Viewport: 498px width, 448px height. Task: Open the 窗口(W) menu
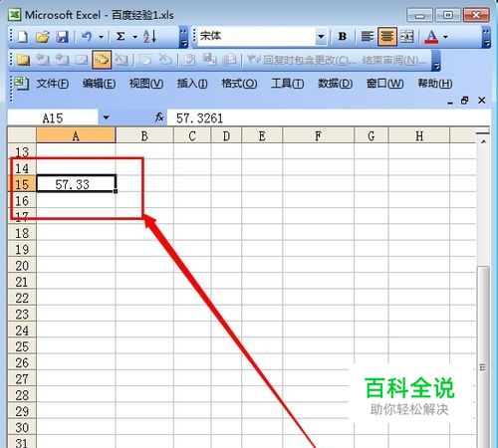coord(384,84)
